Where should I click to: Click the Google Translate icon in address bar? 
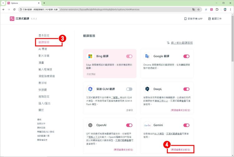pos(193,9)
